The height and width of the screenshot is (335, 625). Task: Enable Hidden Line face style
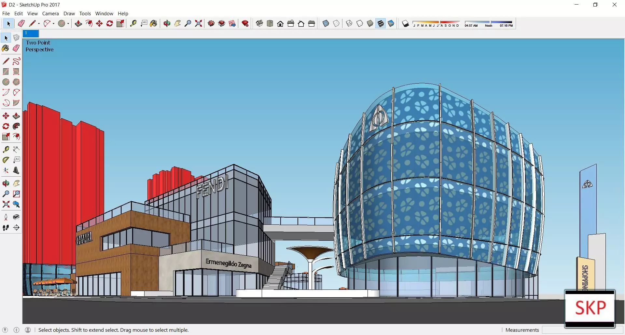pos(360,23)
